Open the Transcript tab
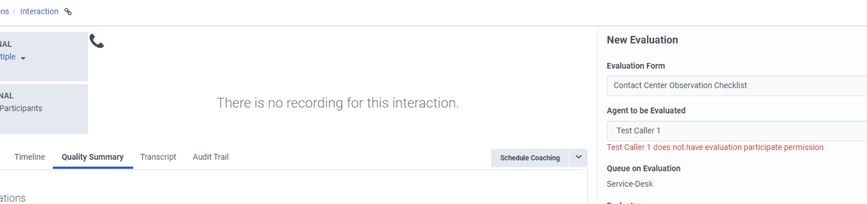The width and height of the screenshot is (867, 204). tap(158, 157)
